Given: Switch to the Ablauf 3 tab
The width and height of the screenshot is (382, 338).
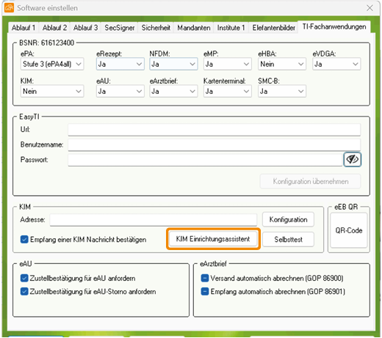Looking at the screenshot, I should pyautogui.click(x=85, y=28).
